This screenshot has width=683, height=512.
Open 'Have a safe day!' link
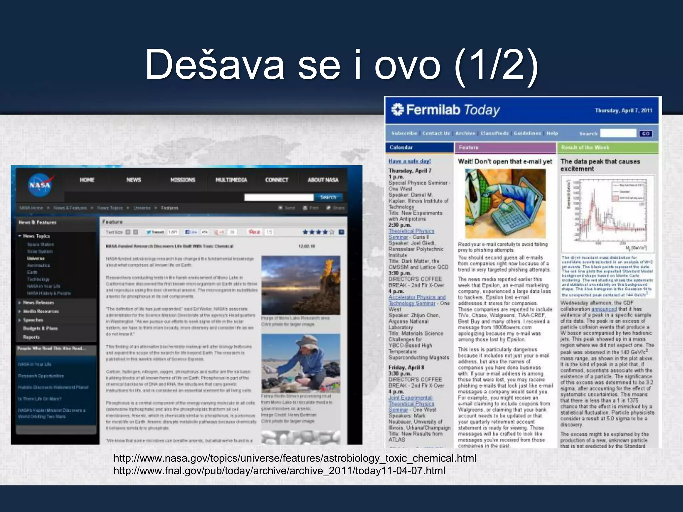coord(410,161)
